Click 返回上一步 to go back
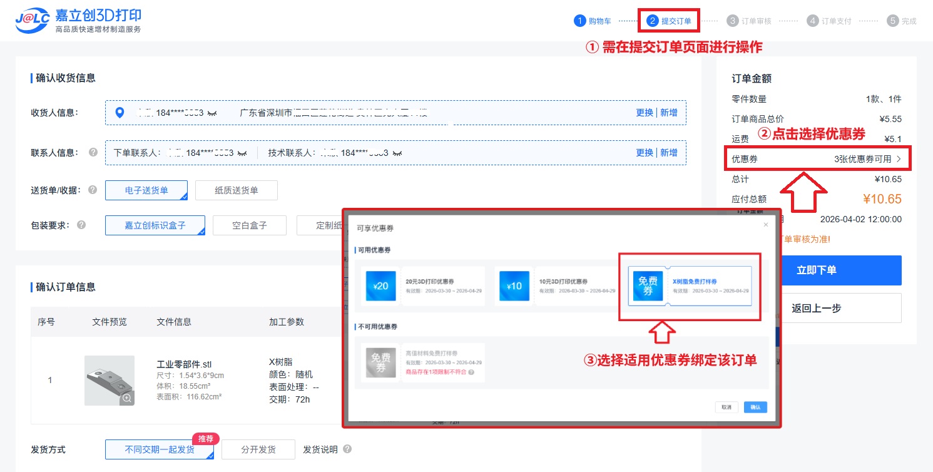Screen dimensions: 933x472 [x=816, y=308]
